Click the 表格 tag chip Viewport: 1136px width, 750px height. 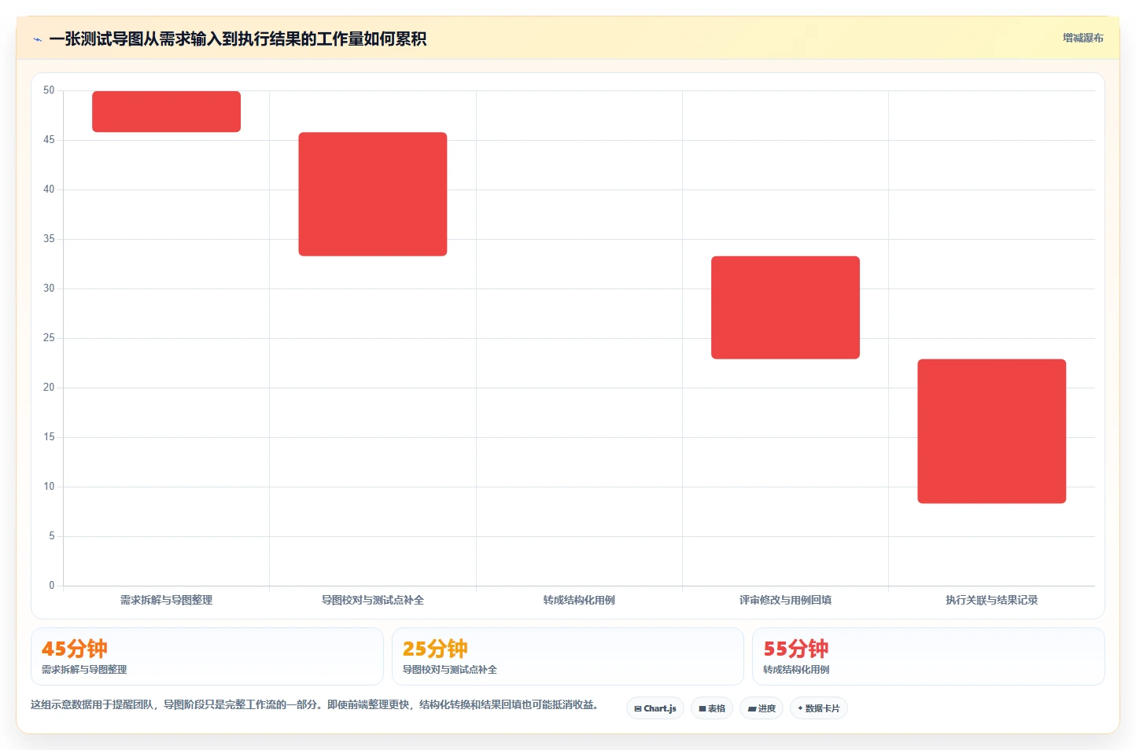[712, 708]
